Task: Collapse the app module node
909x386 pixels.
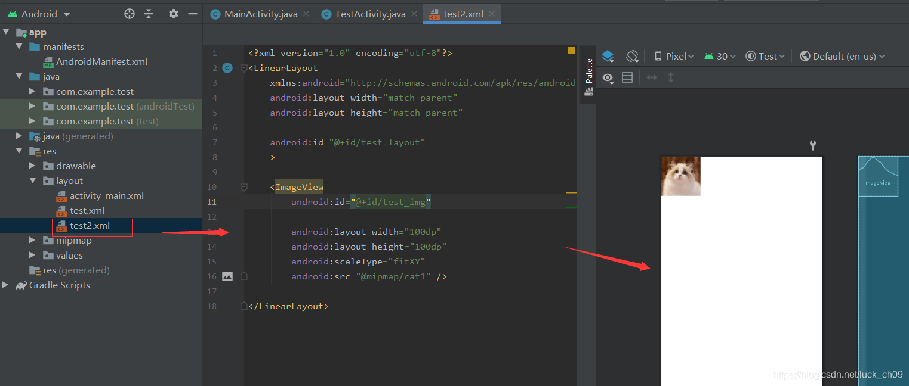Action: (6, 32)
